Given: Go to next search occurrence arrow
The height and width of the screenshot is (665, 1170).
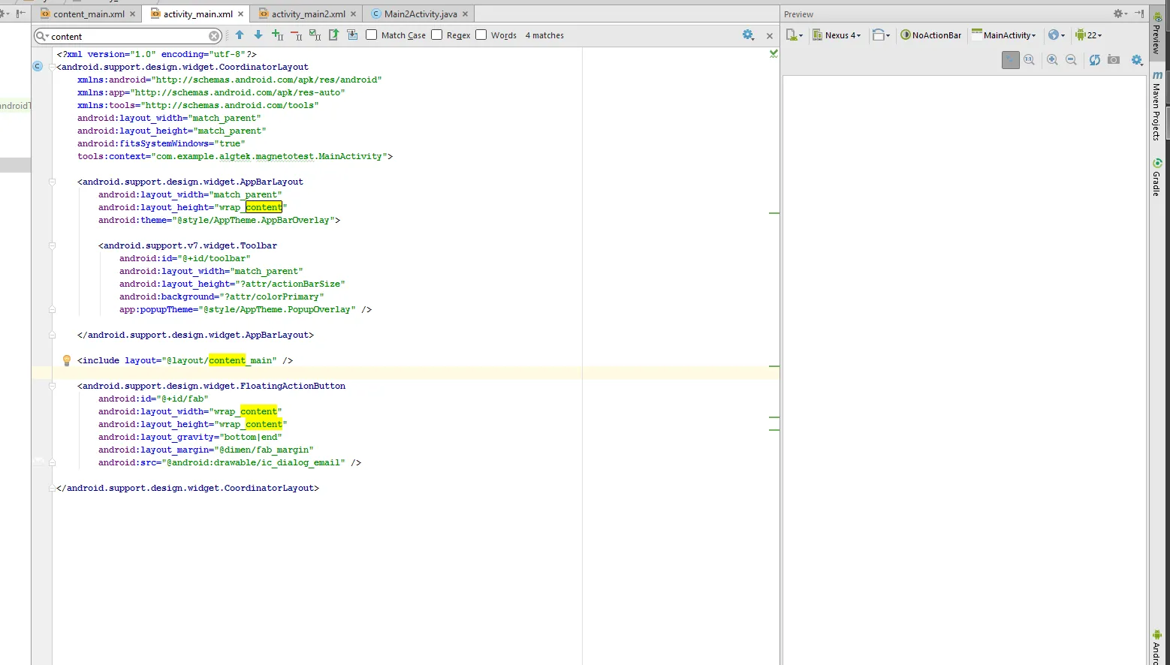Looking at the screenshot, I should 258,35.
